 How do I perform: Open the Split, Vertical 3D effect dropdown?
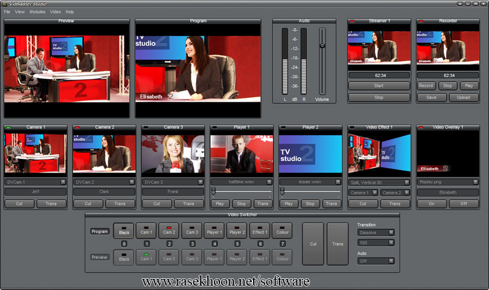(x=406, y=182)
